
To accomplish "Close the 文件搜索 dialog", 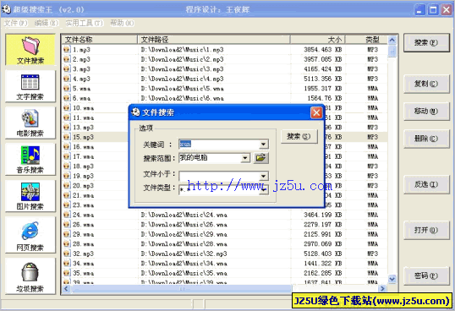I will 316,112.
